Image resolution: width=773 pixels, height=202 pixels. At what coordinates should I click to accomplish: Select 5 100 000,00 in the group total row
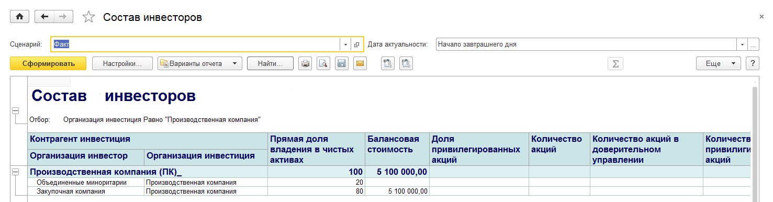coord(397,172)
